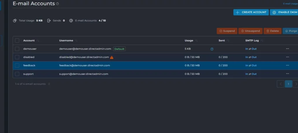Check the feedback account checkbox

[x=17, y=65]
